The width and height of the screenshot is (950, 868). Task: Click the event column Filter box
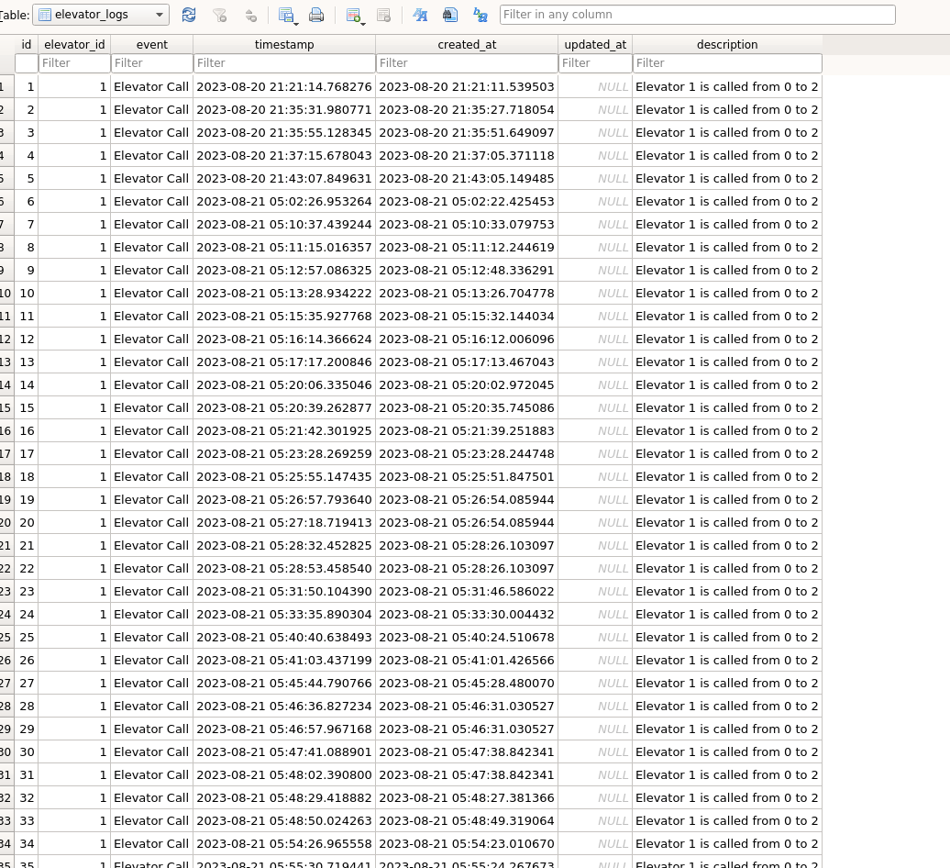coord(151,62)
